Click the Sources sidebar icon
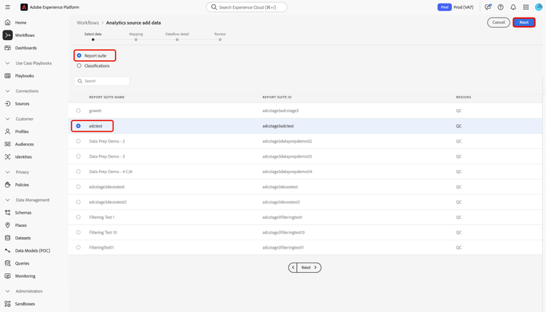Image resolution: width=546 pixels, height=312 pixels. coord(8,104)
